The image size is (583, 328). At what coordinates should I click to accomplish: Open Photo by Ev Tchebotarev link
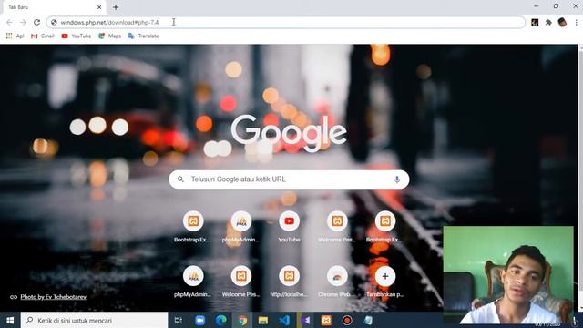pyautogui.click(x=53, y=297)
